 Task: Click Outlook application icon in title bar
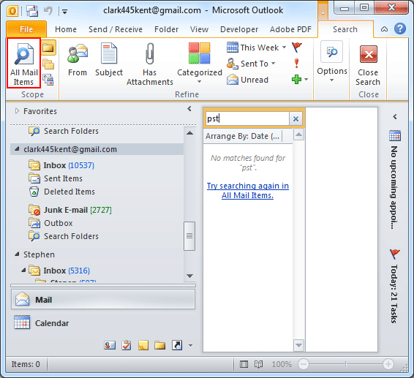coord(12,11)
